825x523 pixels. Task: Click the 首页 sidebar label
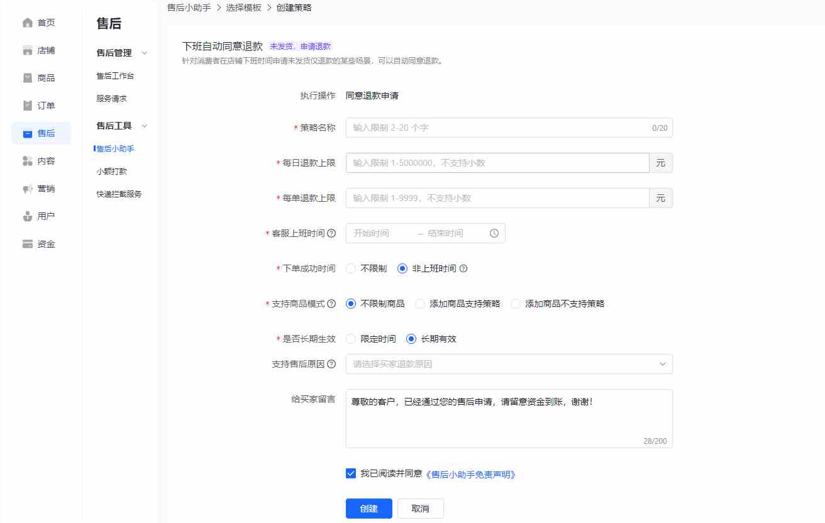click(x=46, y=23)
